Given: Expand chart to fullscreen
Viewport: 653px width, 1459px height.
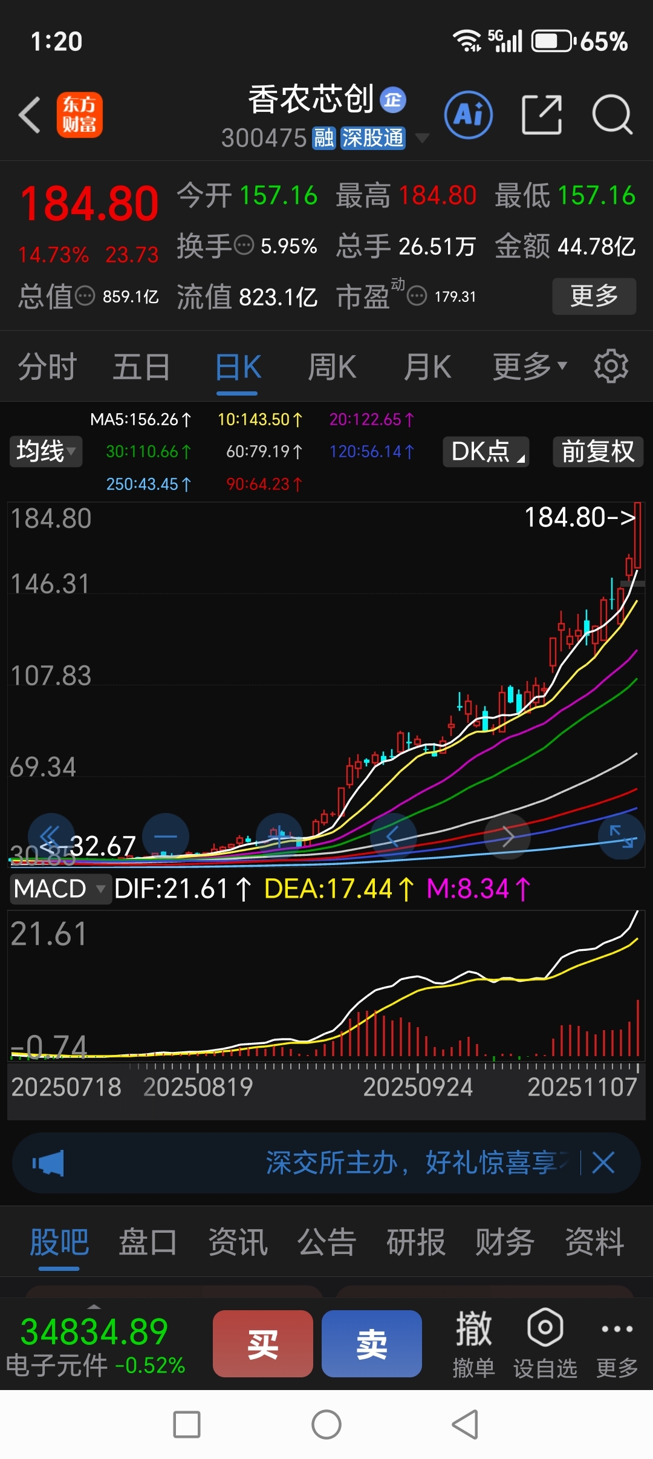Looking at the screenshot, I should point(621,836).
